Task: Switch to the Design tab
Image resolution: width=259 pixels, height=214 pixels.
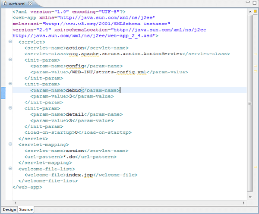Action: tap(9, 210)
